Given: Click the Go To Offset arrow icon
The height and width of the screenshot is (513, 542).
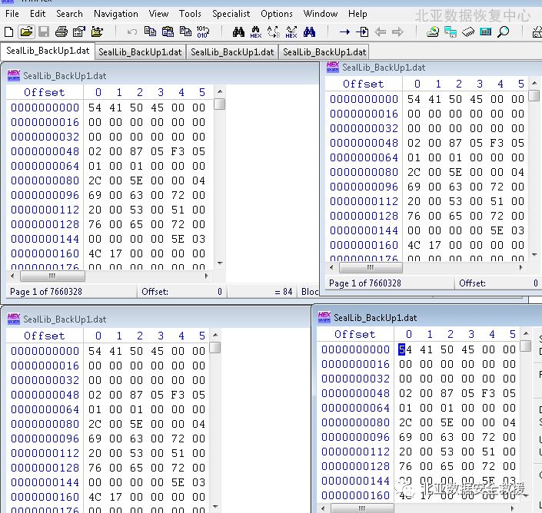Looking at the screenshot, I should point(344,32).
